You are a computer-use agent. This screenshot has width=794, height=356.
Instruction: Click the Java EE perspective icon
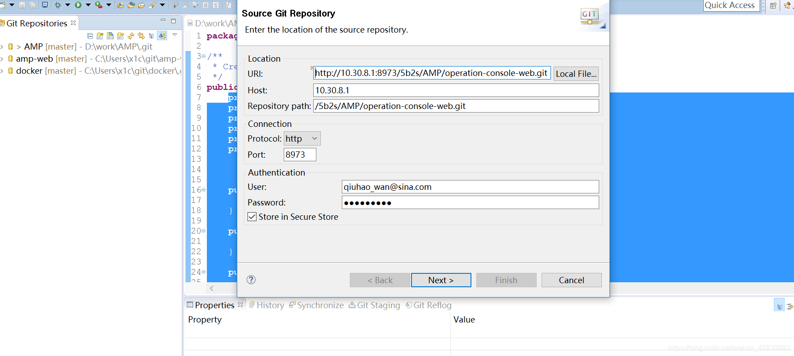[787, 6]
